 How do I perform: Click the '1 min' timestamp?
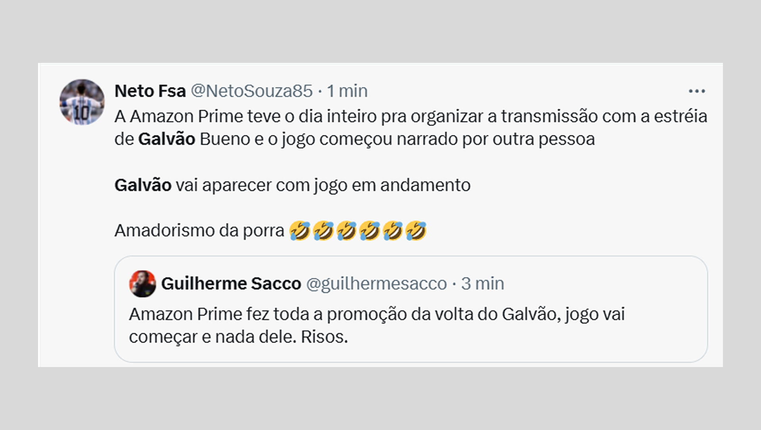coord(347,90)
